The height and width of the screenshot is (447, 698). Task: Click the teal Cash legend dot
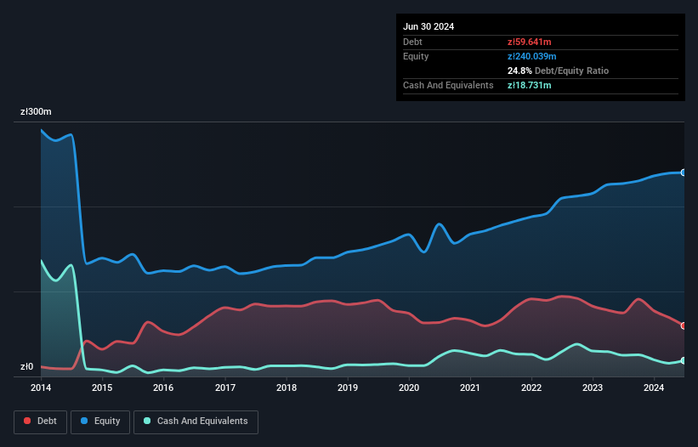(147, 421)
